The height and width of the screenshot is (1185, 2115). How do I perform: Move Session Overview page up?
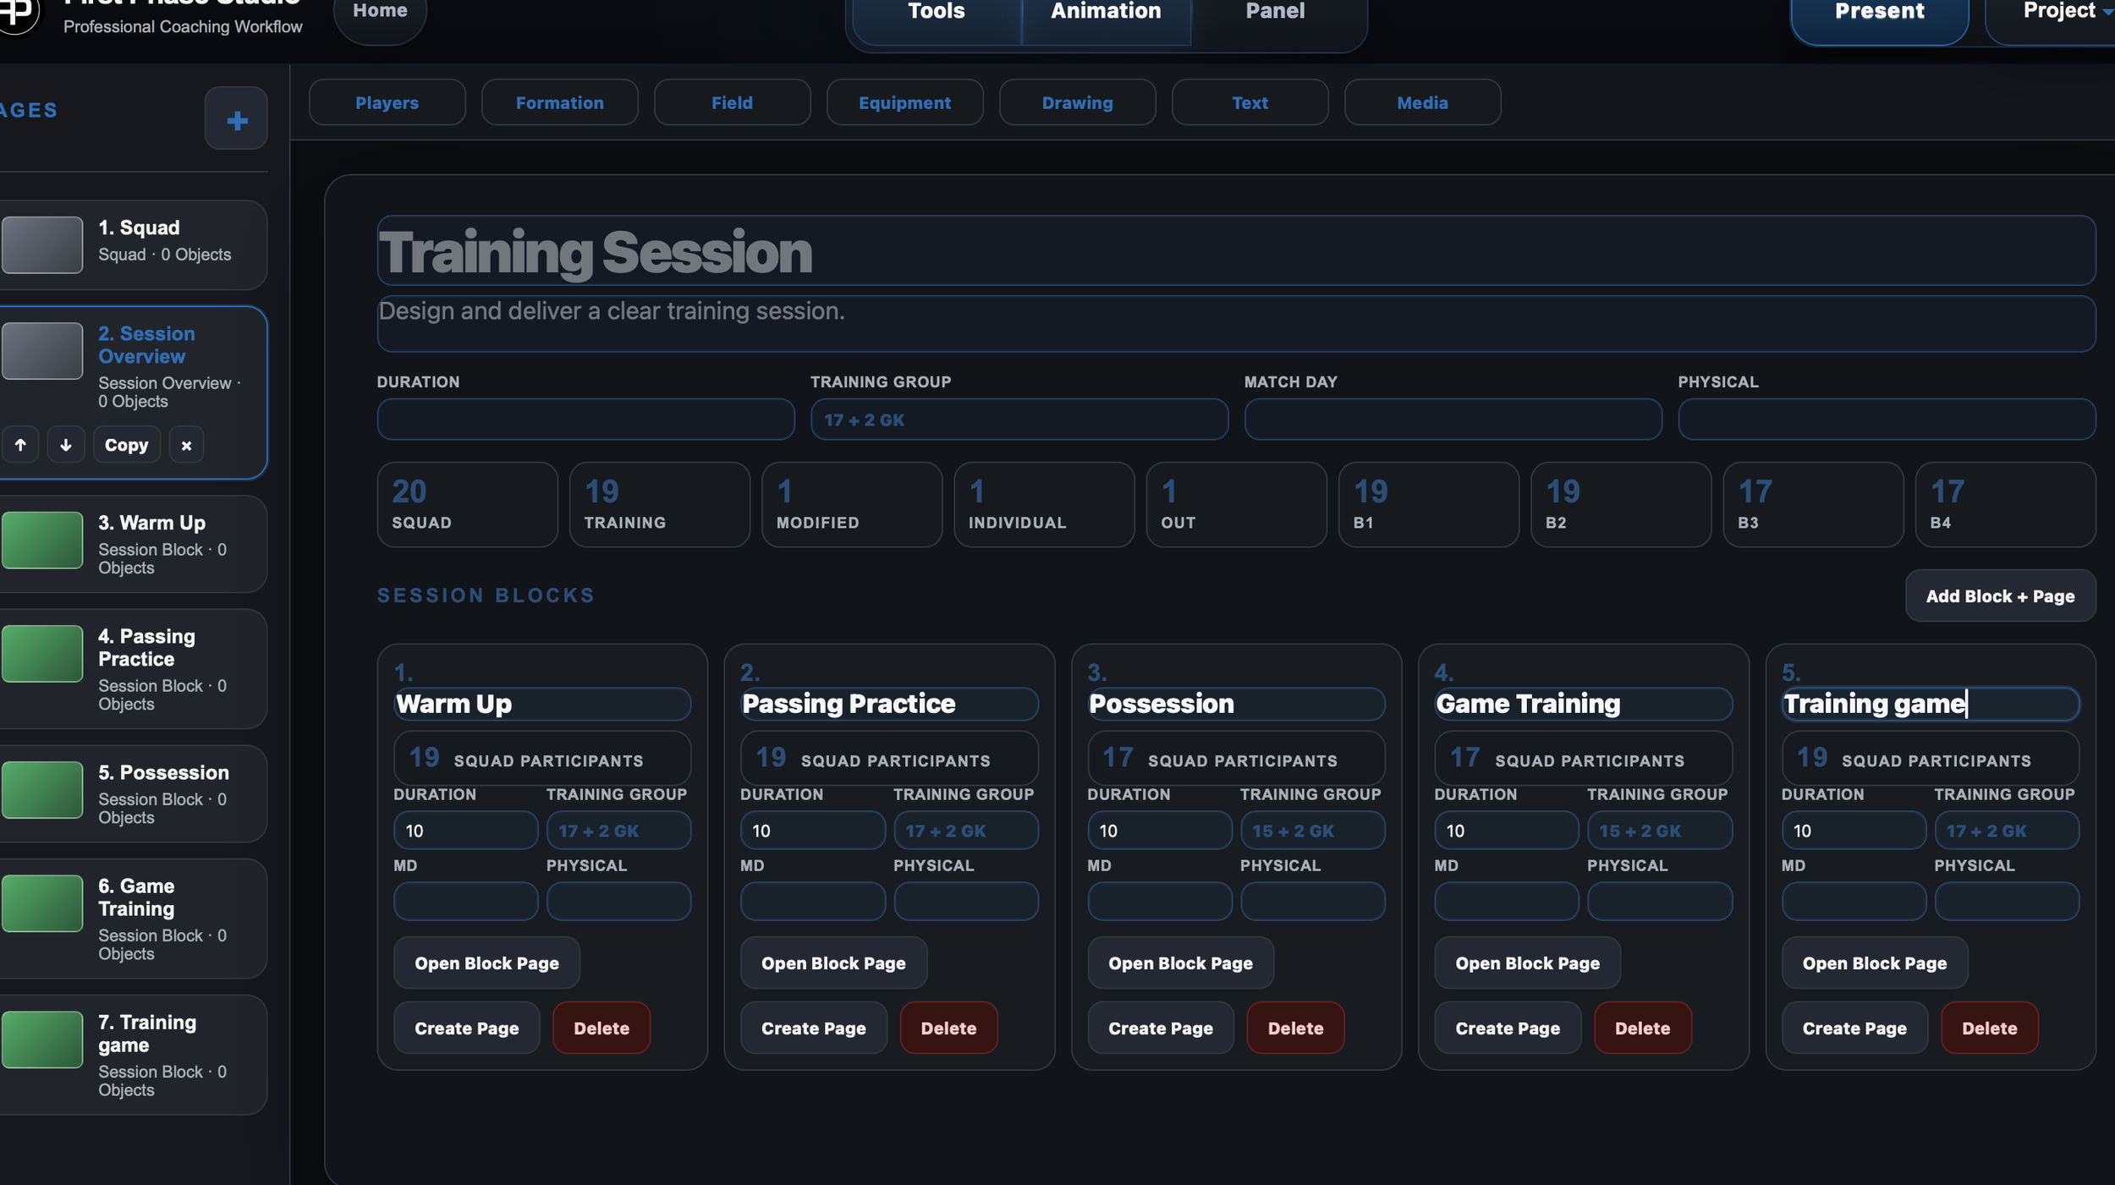(20, 445)
